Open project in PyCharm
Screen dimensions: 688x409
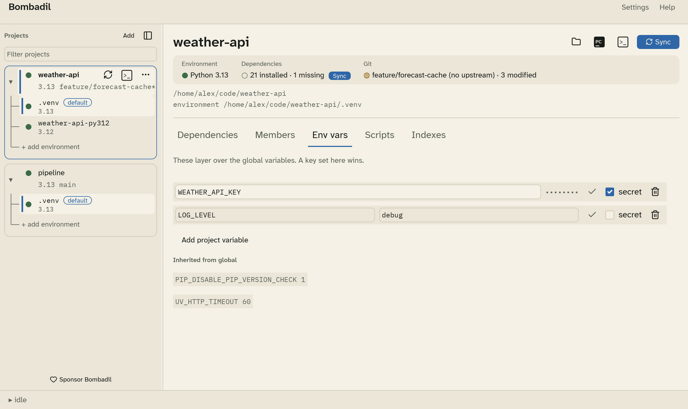(599, 42)
